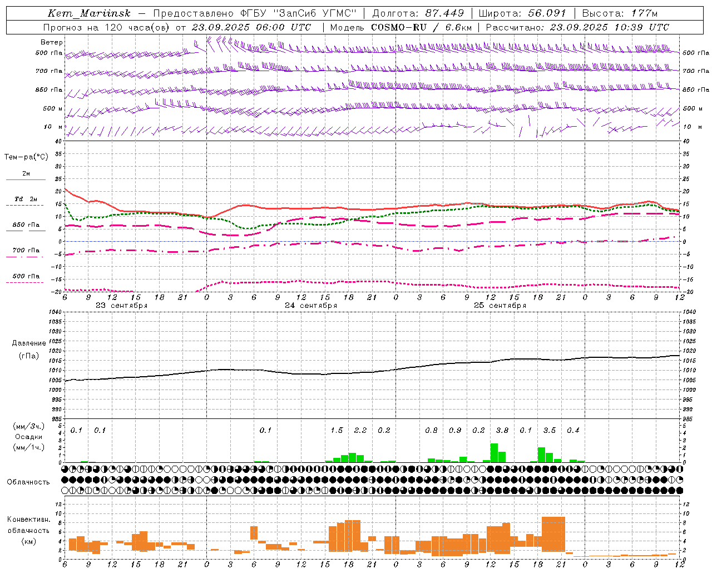
Task: Click the '(гПа)' unit label under Давление
Action: pyautogui.click(x=29, y=356)
